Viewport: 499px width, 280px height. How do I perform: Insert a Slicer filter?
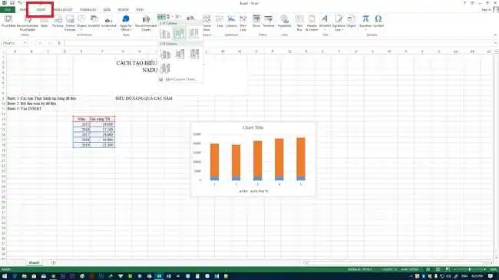click(x=256, y=21)
